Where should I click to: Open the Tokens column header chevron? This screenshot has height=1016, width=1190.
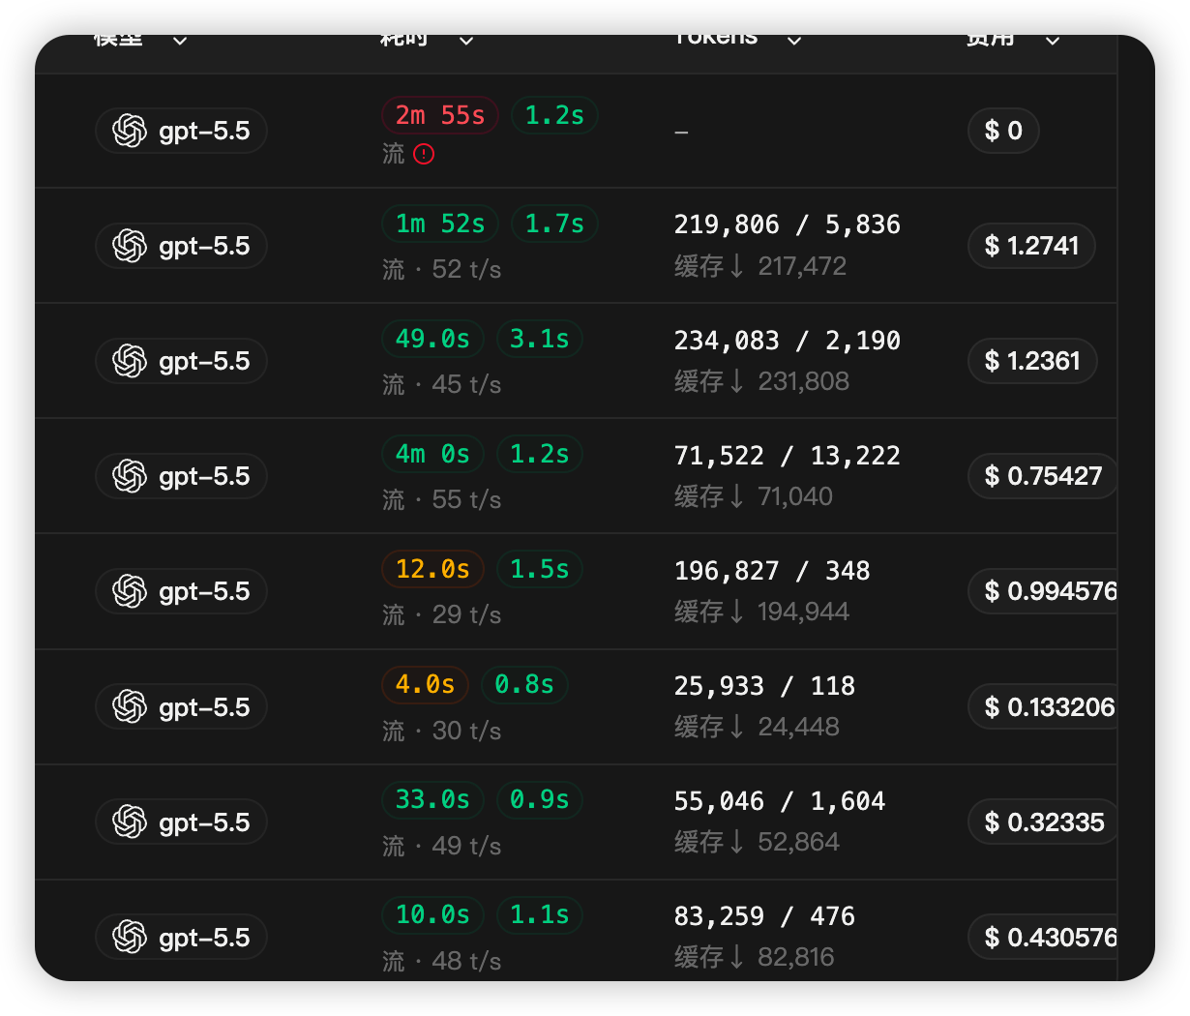(x=794, y=40)
